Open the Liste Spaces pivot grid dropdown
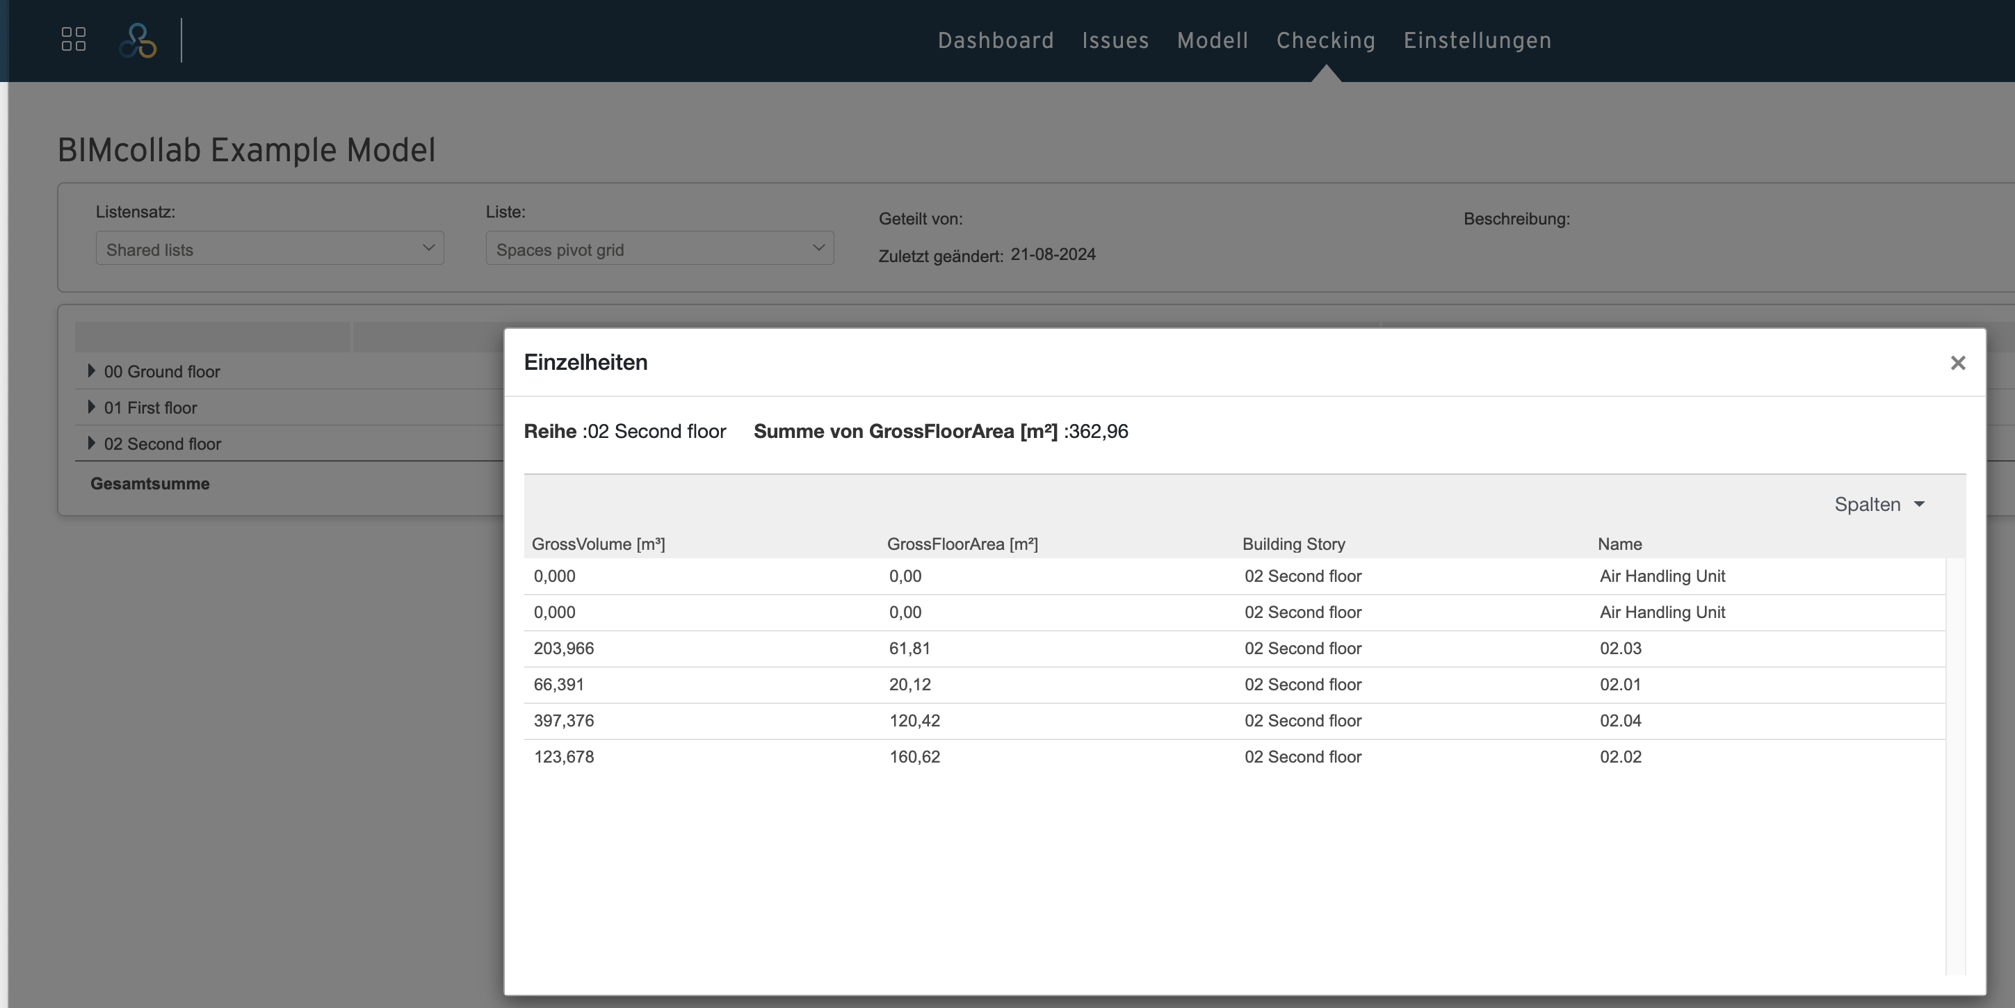This screenshot has height=1008, width=2015. tap(659, 248)
